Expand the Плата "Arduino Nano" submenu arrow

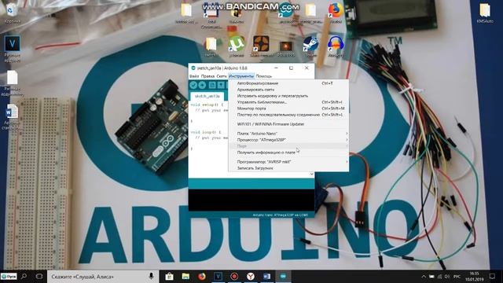tap(347, 134)
